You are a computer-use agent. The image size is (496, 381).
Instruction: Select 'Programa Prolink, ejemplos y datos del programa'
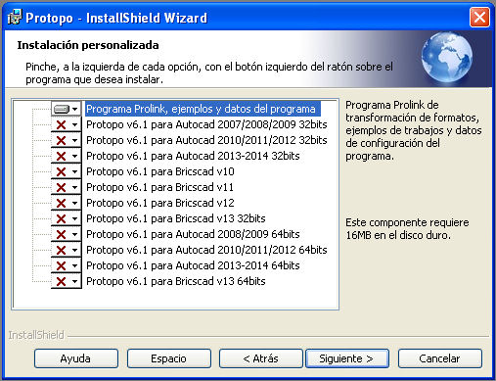[203, 109]
